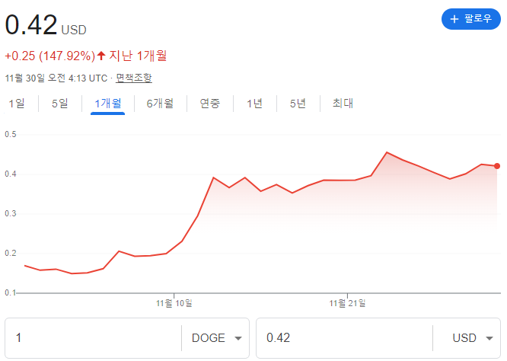Switch to the 5년 range tab

[298, 104]
